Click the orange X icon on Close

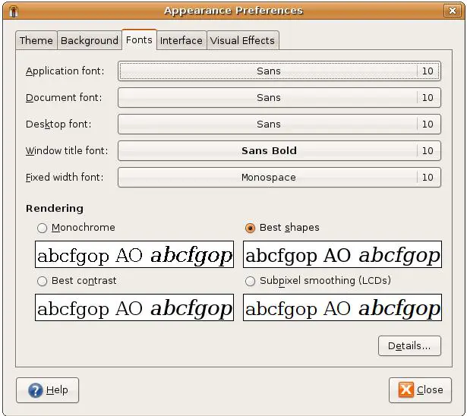tap(406, 389)
